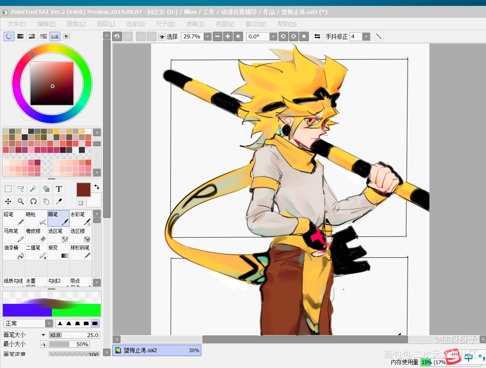Open the 编辑(E) menu
Screen dimensions: 486x368
[x=46, y=24]
